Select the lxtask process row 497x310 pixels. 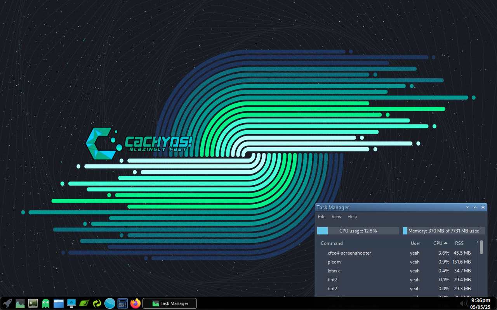click(x=398, y=271)
